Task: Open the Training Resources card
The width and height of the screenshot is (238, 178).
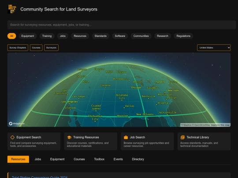Action: (x=91, y=141)
